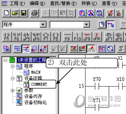Toggle the write mode pencil ladder icon

click(26, 49)
